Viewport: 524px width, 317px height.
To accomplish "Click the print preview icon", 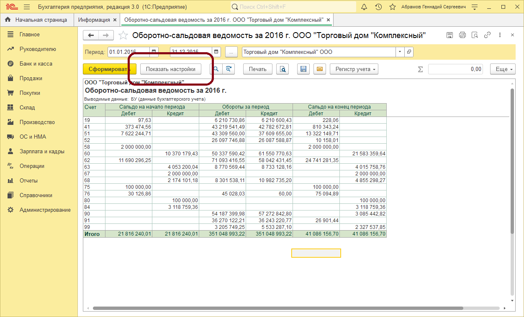I will point(283,69).
